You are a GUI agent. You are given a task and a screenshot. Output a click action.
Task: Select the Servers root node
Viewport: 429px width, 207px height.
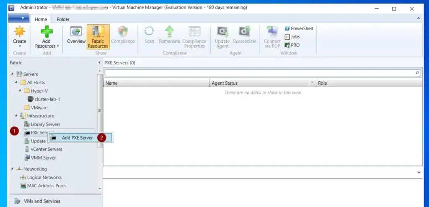[27, 74]
